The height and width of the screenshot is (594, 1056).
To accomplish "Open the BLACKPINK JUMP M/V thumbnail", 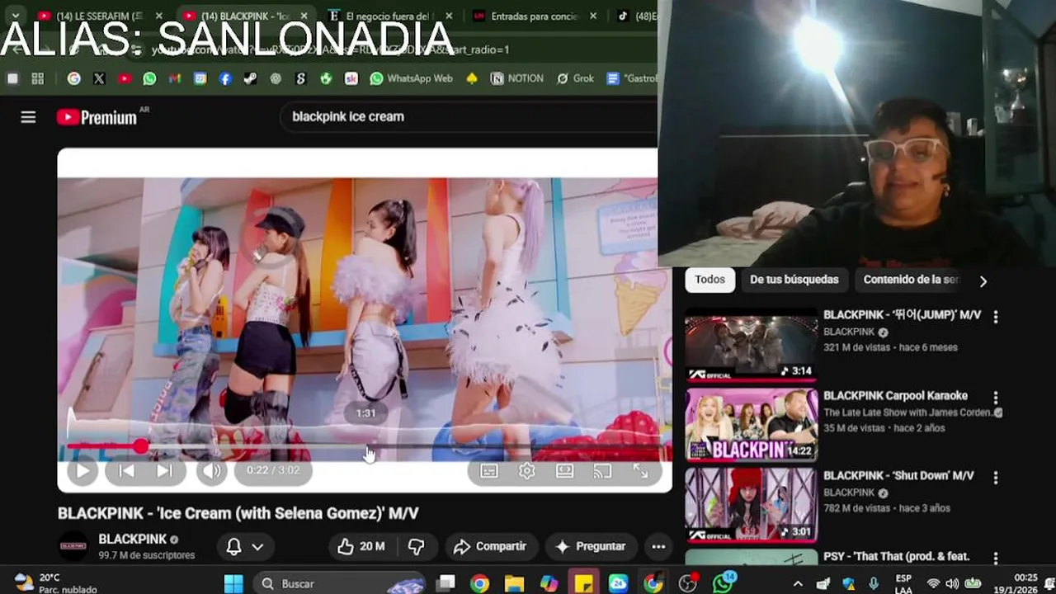I will (751, 345).
